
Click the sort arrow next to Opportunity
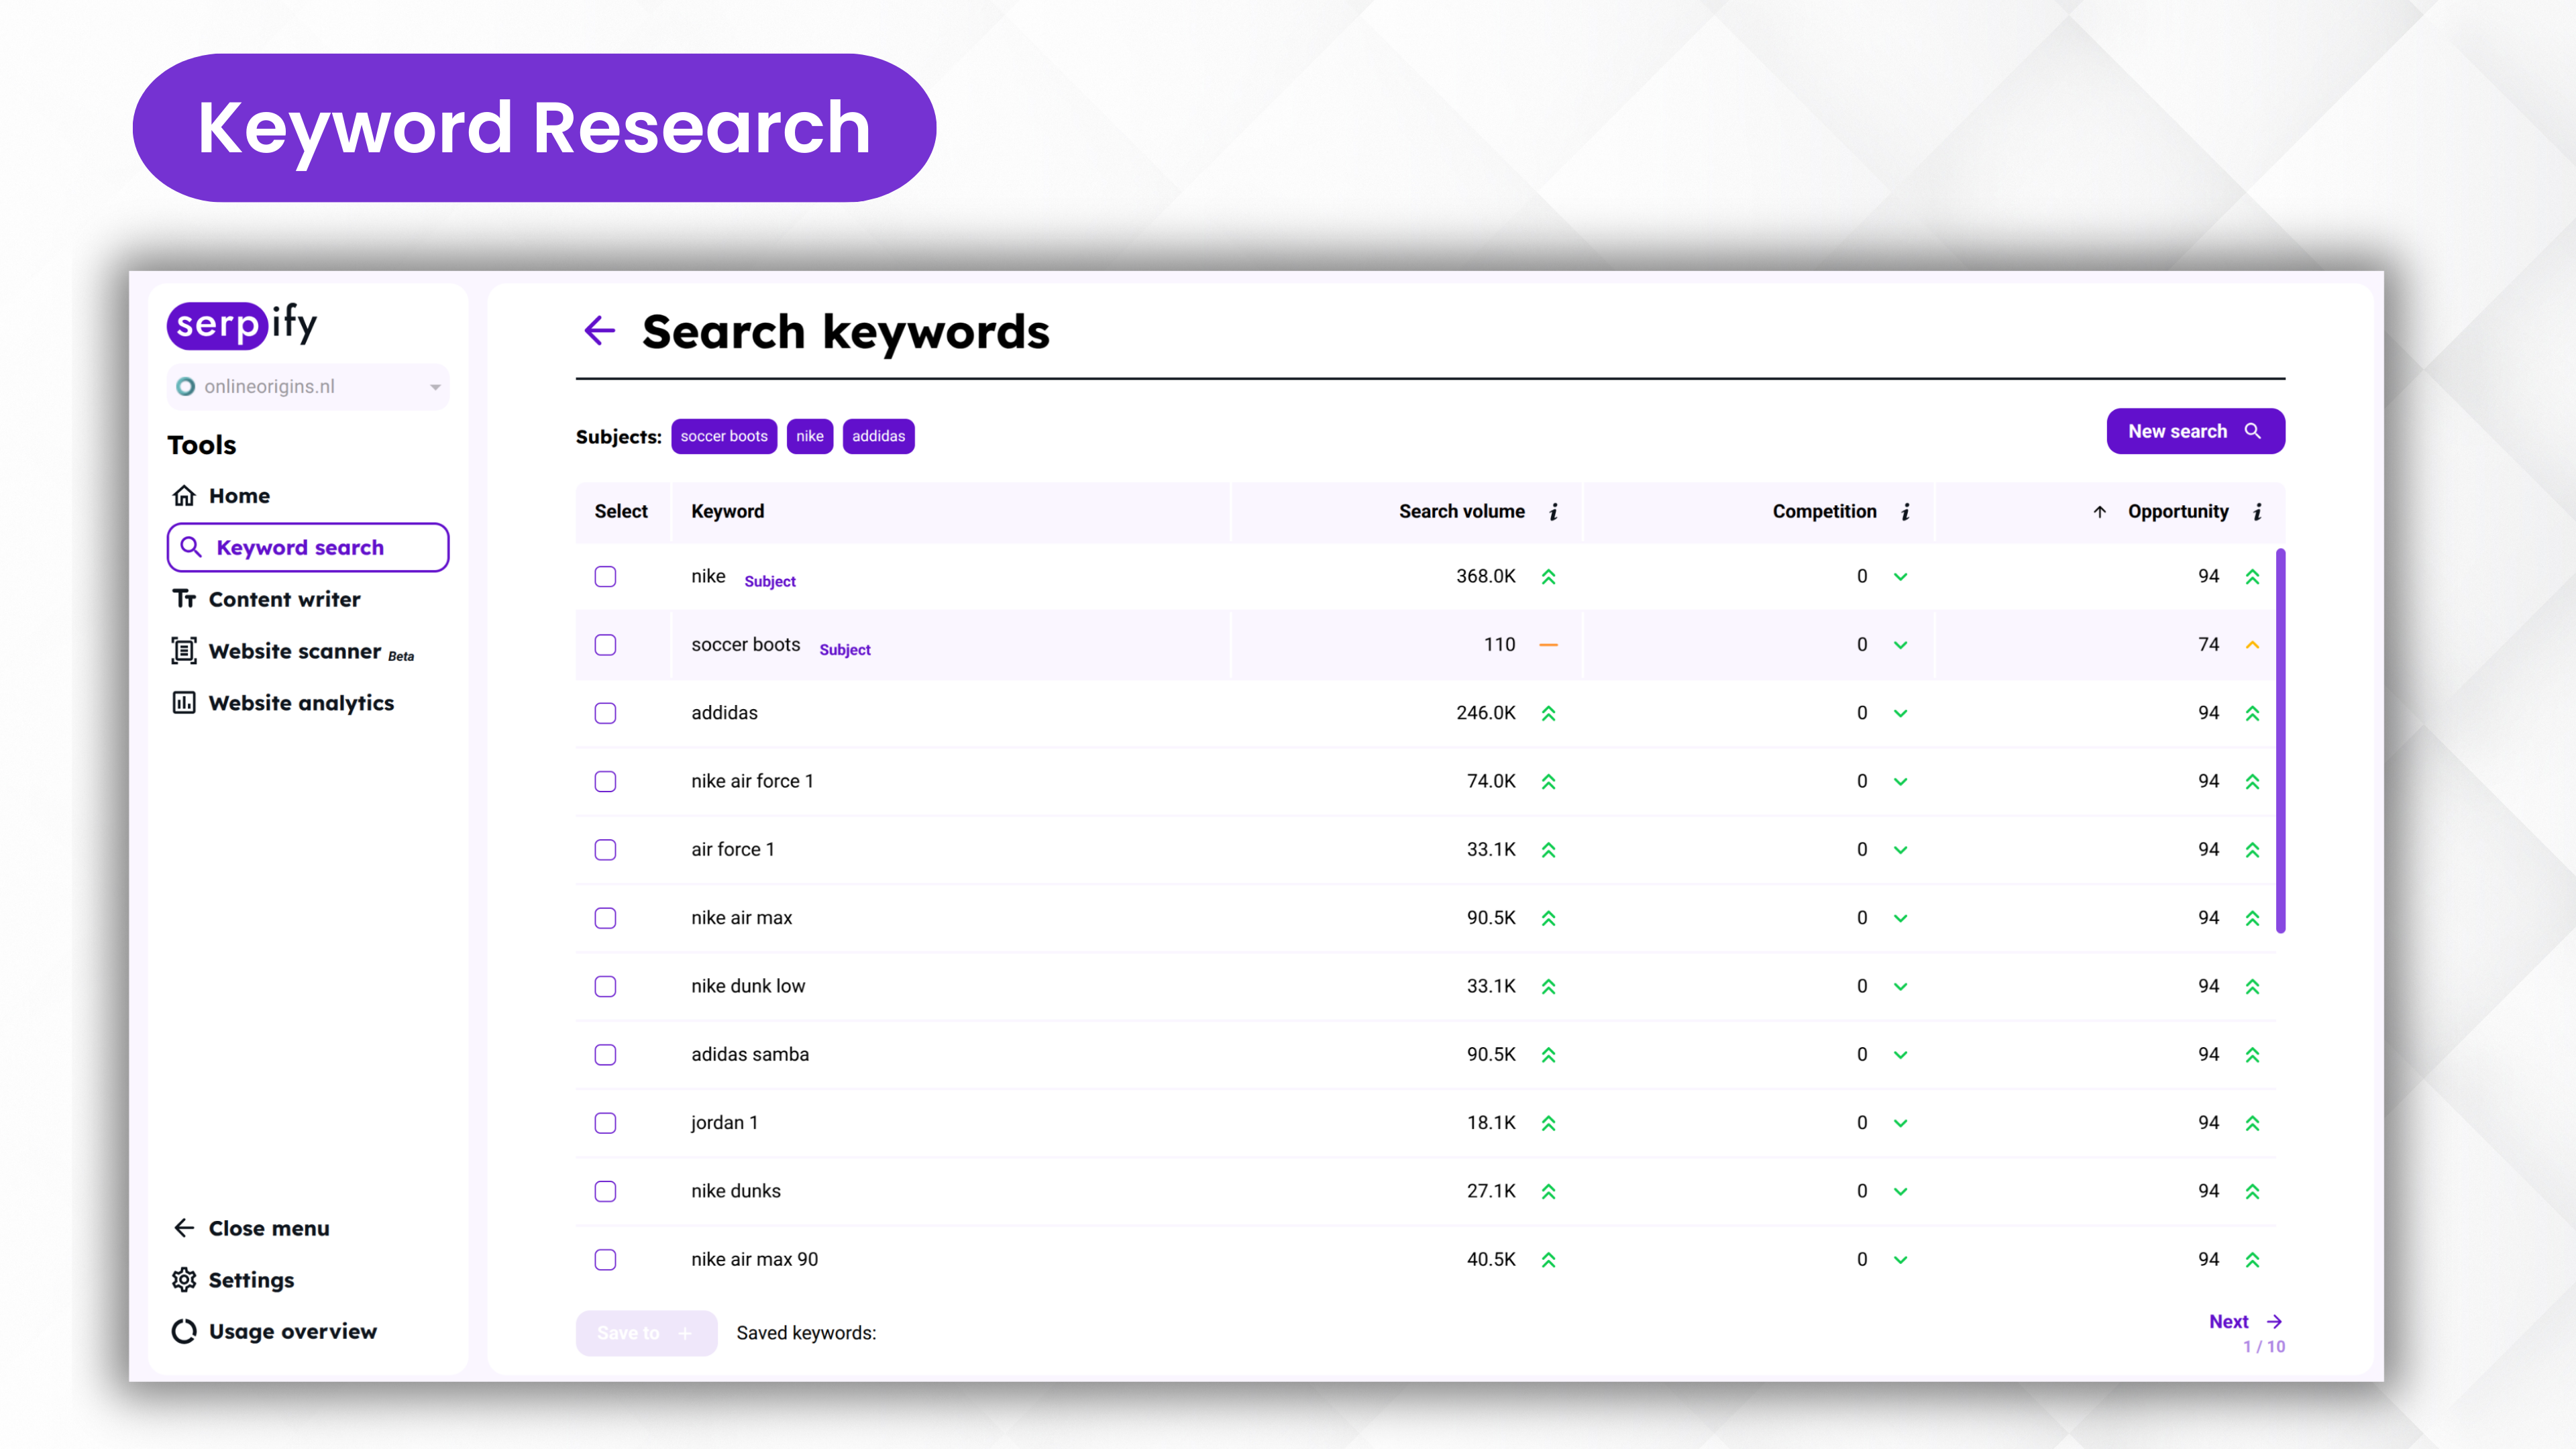(x=2099, y=512)
